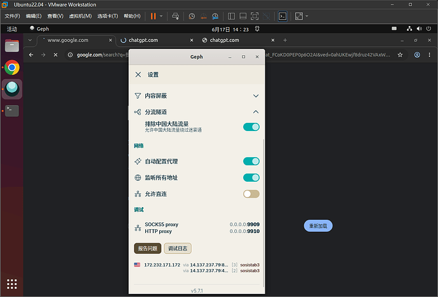This screenshot has width=438, height=297.
Task: Close the www.google.com tab
Action: [x=110, y=40]
